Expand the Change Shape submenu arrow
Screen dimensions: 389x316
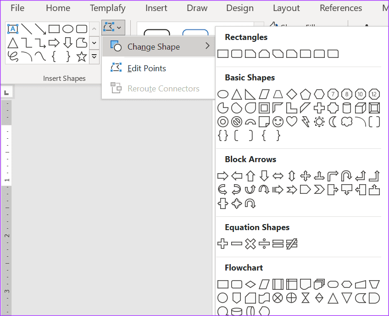point(208,46)
